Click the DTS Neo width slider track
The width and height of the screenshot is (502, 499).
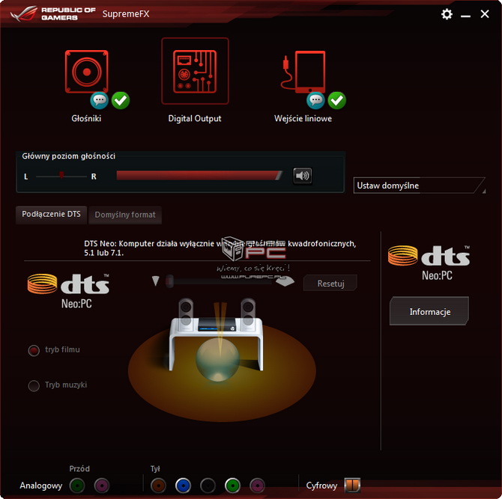[x=220, y=281]
